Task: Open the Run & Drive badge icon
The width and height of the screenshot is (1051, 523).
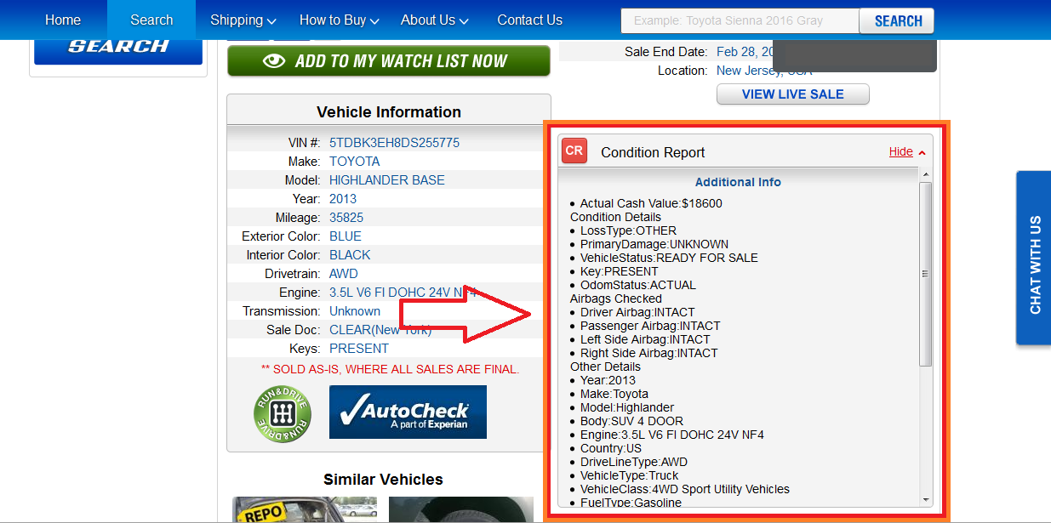Action: coord(283,414)
